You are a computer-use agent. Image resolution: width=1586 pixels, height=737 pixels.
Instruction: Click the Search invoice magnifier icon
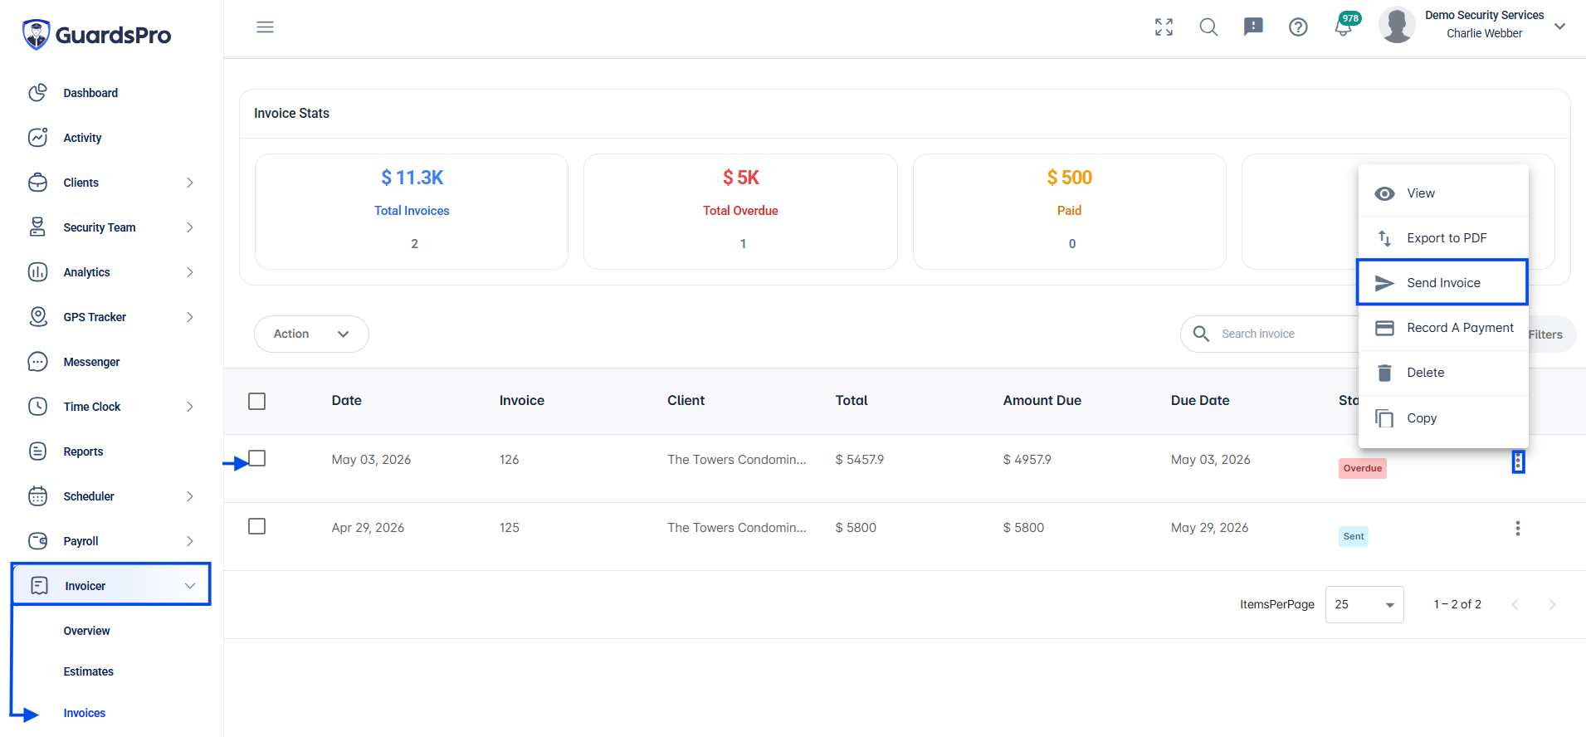click(x=1201, y=334)
